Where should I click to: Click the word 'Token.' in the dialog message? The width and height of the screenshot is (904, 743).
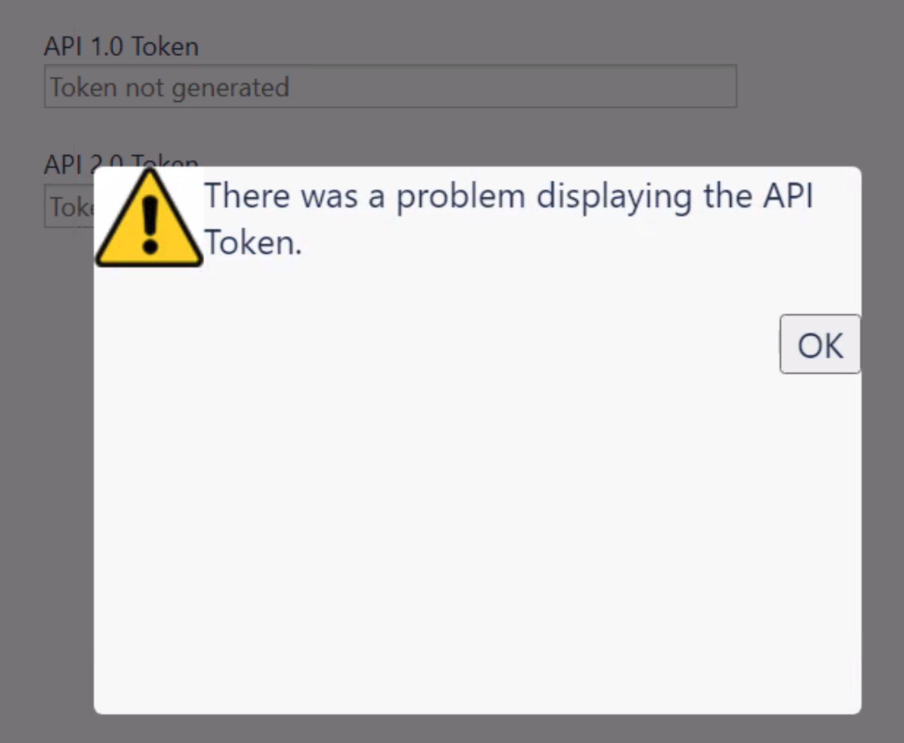pyautogui.click(x=253, y=243)
